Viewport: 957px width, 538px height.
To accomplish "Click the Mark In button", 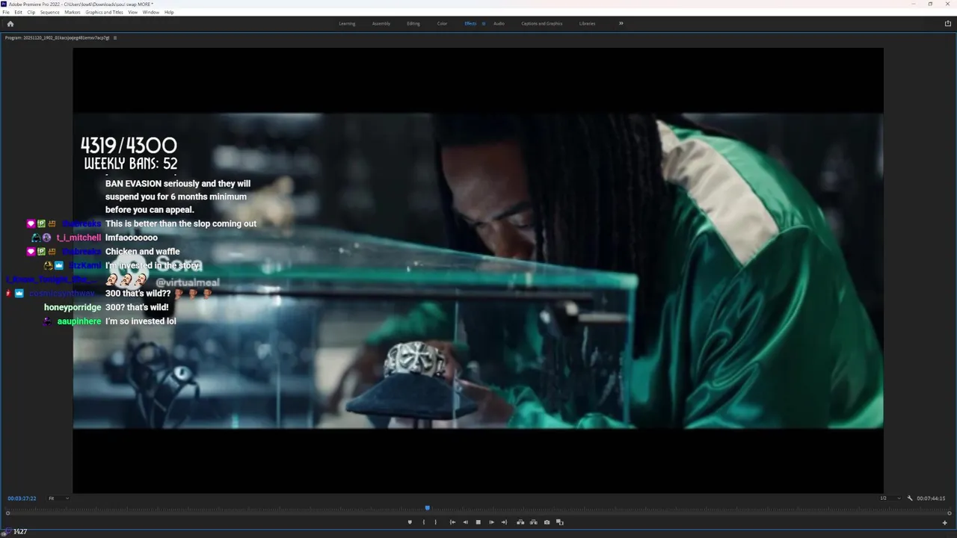I will pyautogui.click(x=423, y=522).
